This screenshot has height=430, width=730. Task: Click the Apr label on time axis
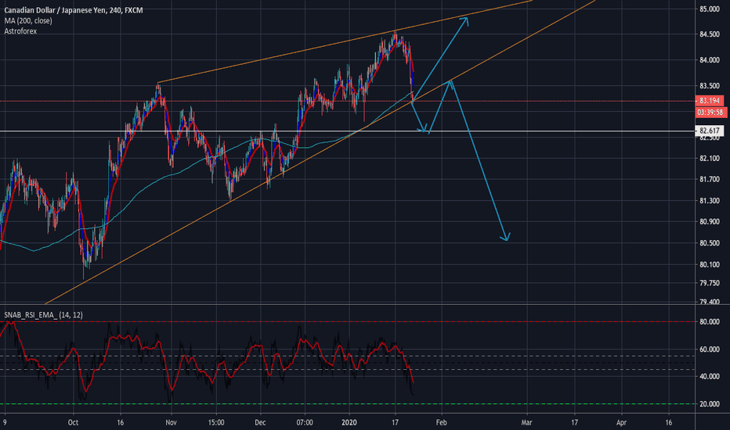(622, 422)
